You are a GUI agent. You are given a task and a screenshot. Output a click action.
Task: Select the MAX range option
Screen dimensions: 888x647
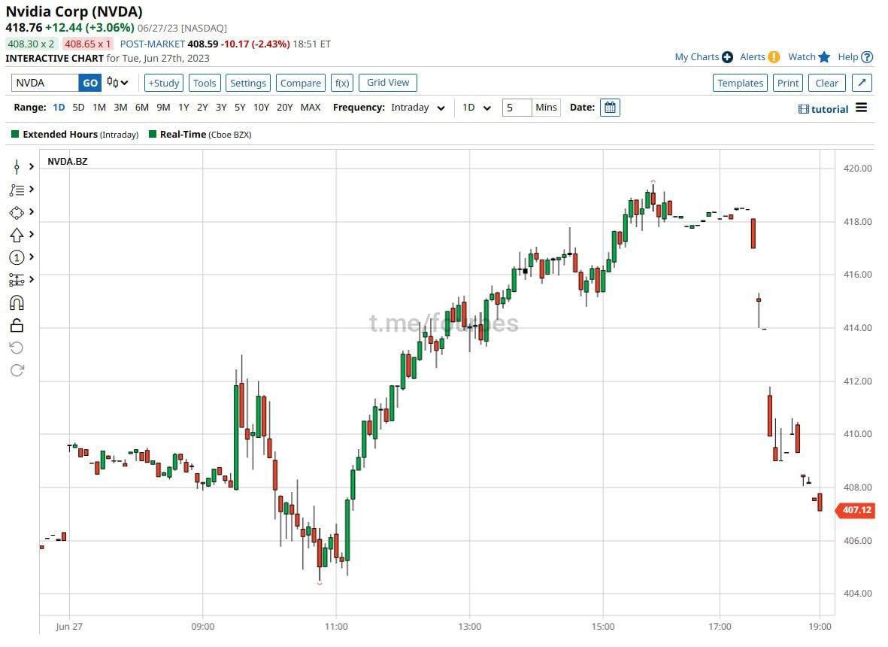click(x=310, y=108)
